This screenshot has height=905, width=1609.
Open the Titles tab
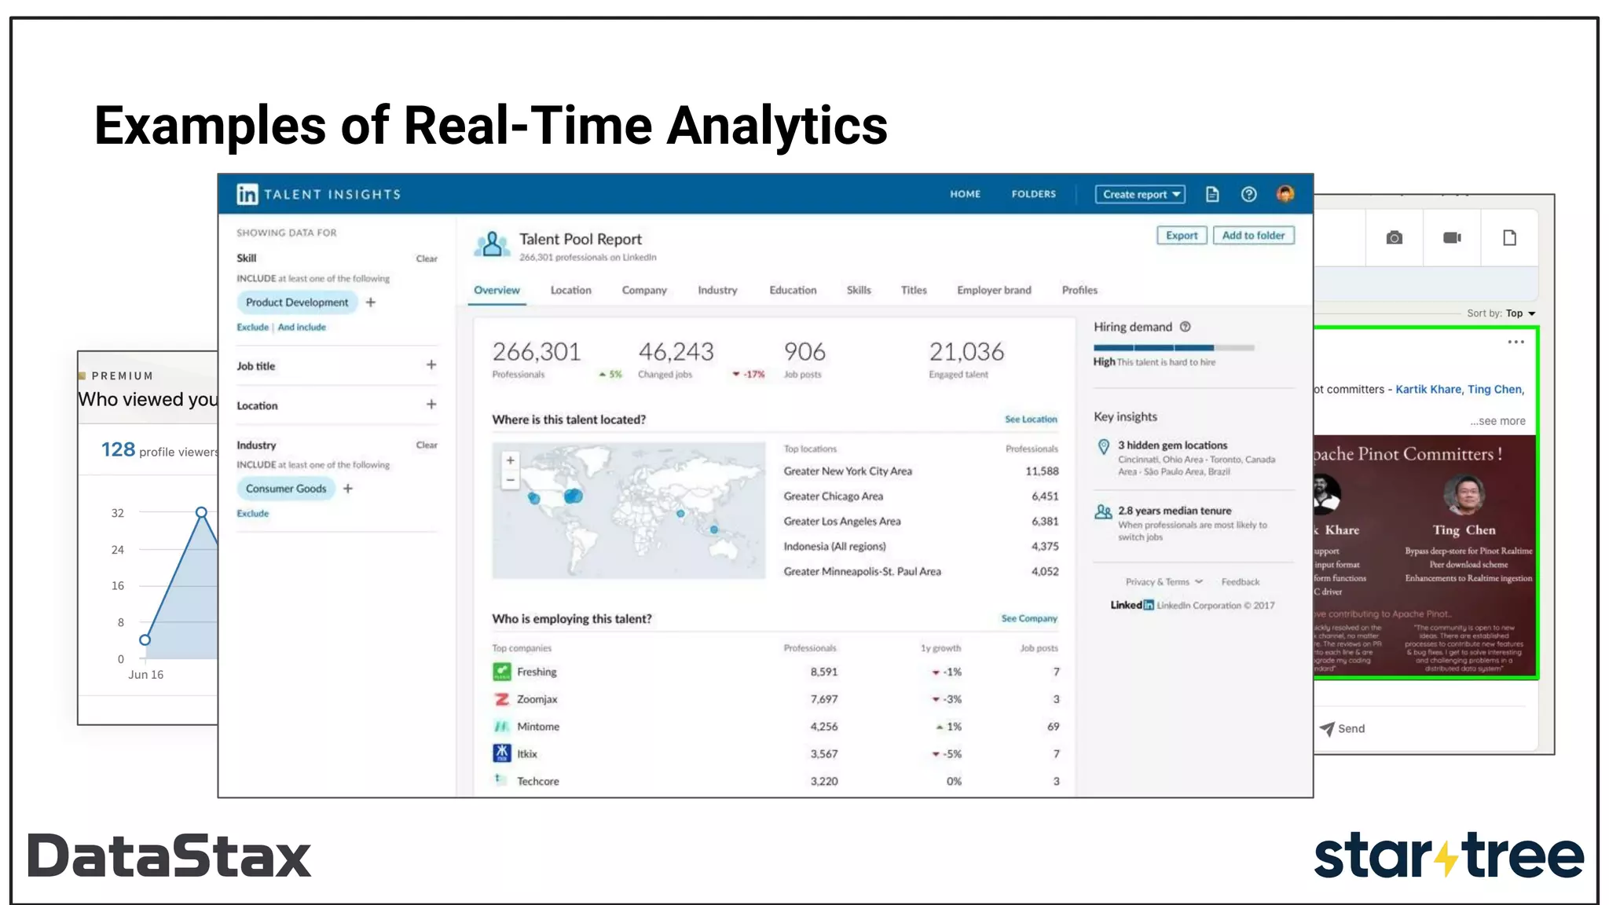pyautogui.click(x=914, y=291)
